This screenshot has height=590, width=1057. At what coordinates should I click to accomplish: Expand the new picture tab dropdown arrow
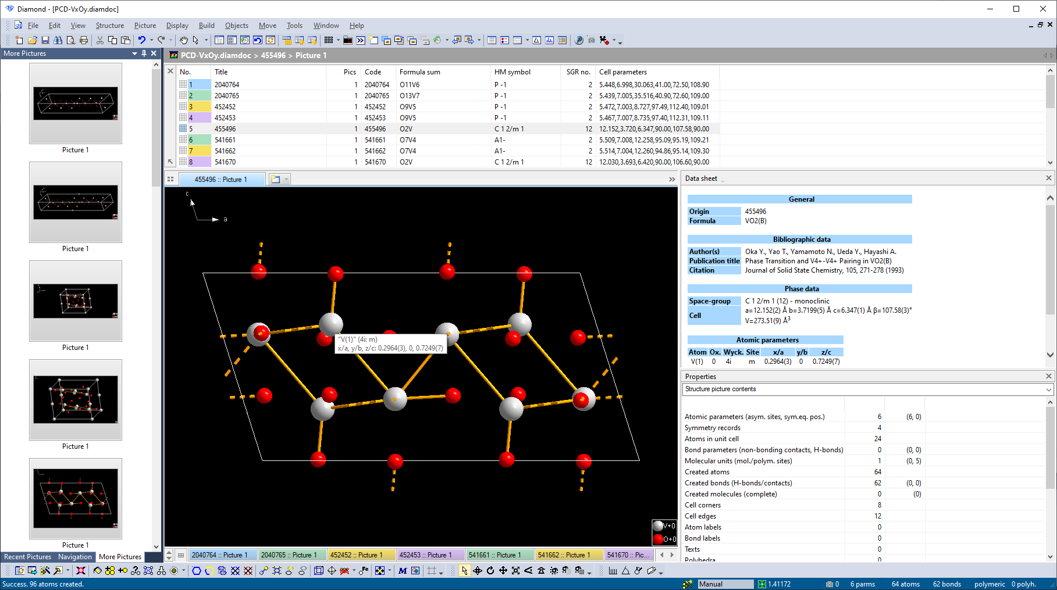(x=286, y=180)
